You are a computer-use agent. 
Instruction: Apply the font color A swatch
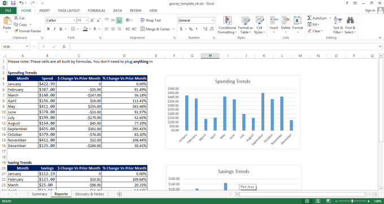pos(95,29)
